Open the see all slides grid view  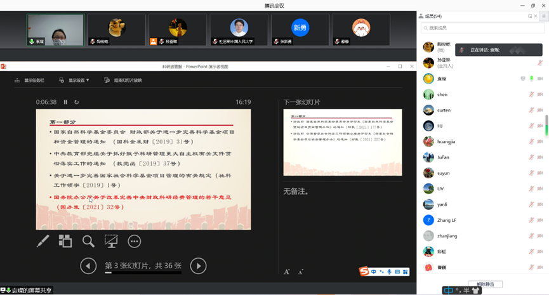(x=65, y=241)
